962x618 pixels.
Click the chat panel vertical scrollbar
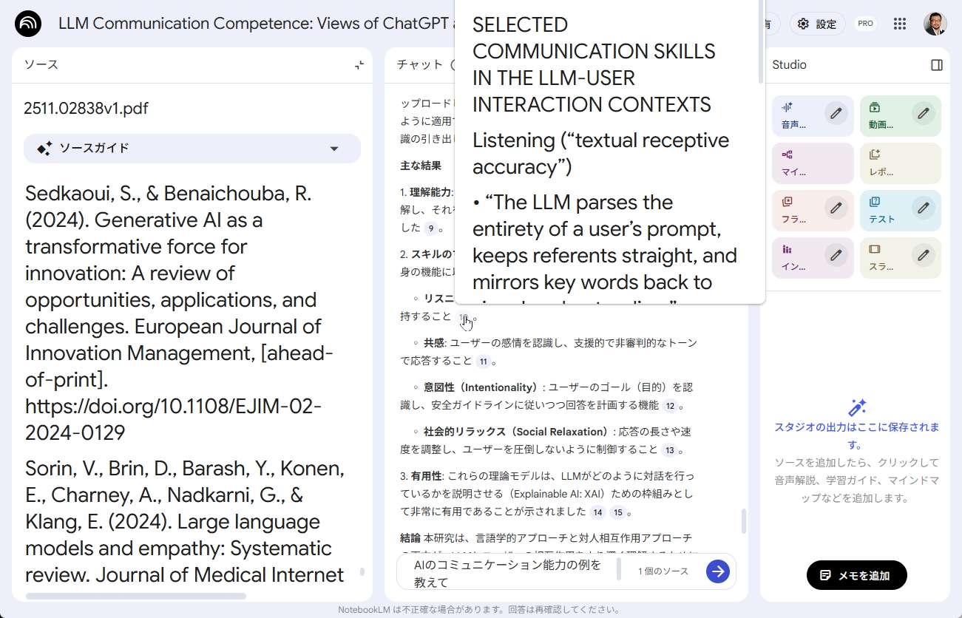click(743, 521)
